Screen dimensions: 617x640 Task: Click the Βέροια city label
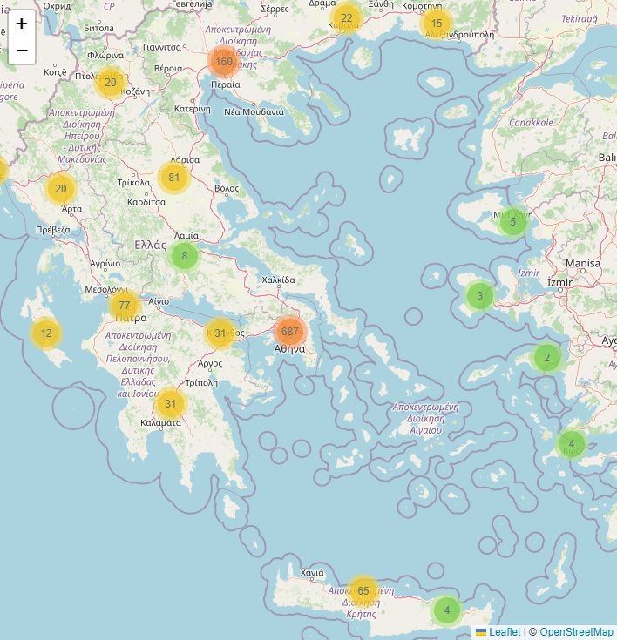pyautogui.click(x=168, y=69)
